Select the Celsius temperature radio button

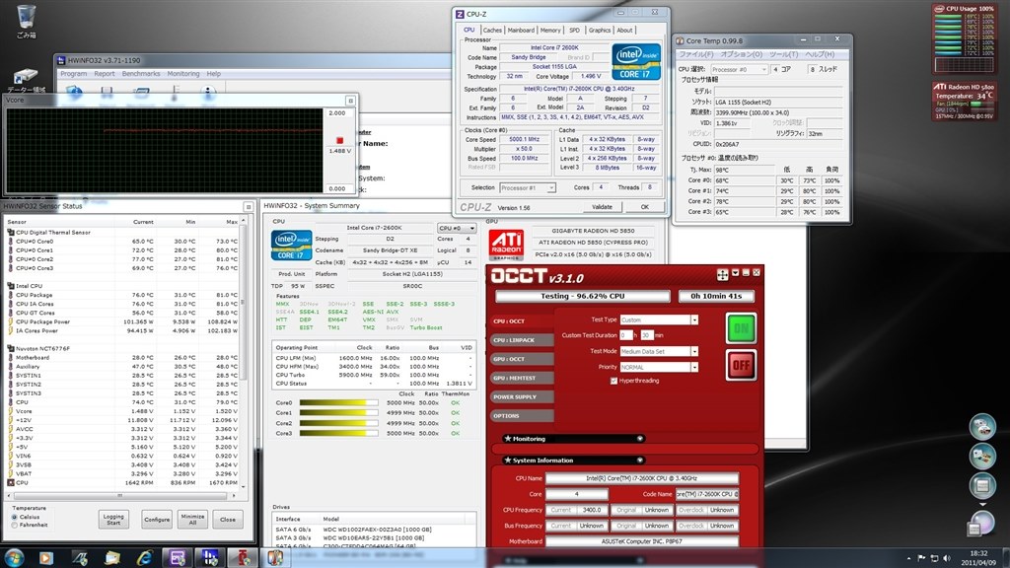[x=15, y=517]
